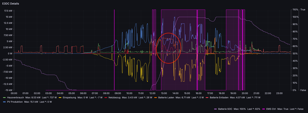The width and height of the screenshot is (308, 113).
Task: Click Netzbezug 'Max: 3.43 kW' value
Action: click(x=129, y=97)
